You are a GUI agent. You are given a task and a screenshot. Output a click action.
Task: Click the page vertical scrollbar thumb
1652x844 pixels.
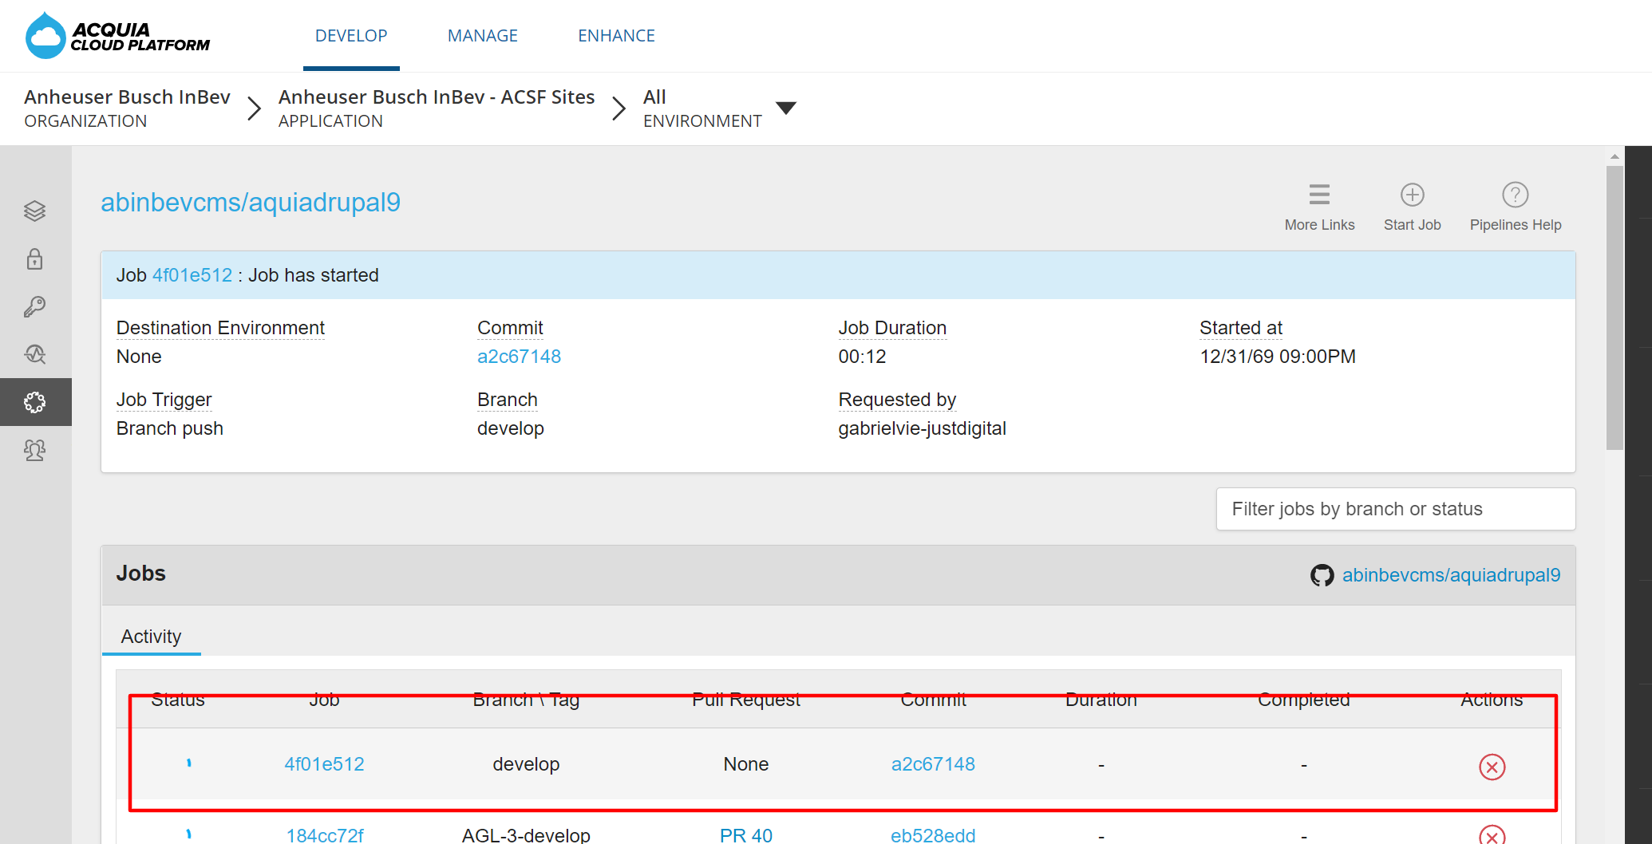coord(1614,308)
